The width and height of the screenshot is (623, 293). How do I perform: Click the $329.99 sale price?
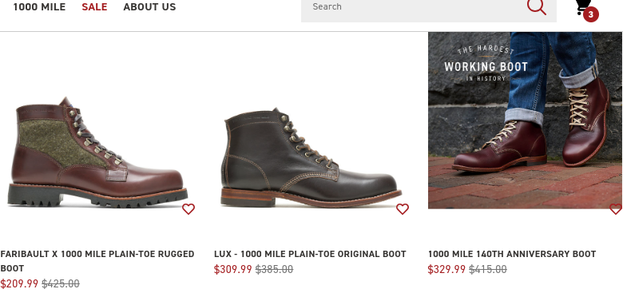[x=446, y=270]
